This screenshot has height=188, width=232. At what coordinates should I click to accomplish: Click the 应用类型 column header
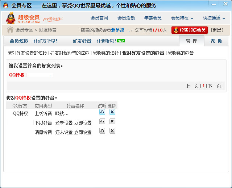[x=43, y=106]
